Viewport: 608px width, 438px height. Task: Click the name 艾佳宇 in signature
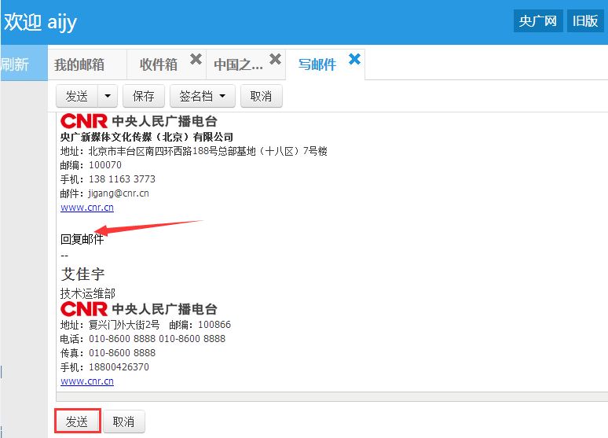(x=82, y=274)
